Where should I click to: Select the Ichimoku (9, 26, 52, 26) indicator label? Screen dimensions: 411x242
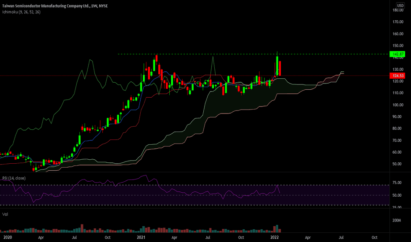[21, 12]
